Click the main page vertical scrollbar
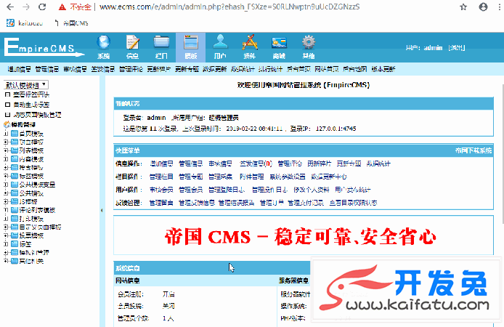 (x=502, y=154)
